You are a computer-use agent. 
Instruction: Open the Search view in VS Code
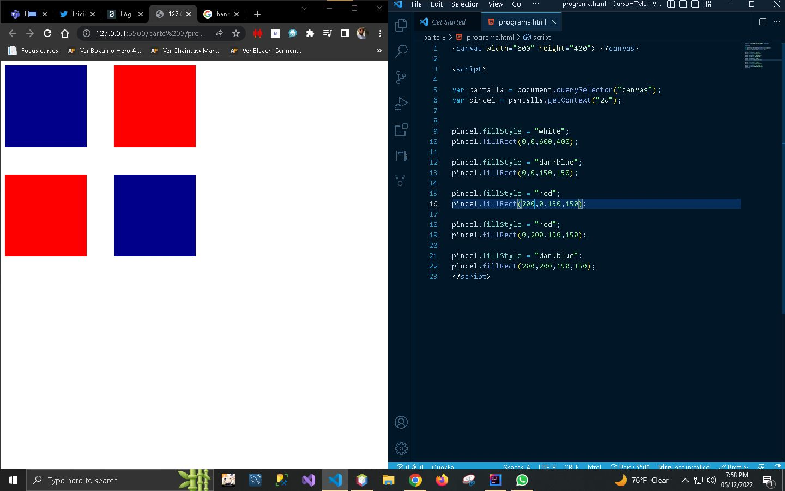[x=401, y=51]
